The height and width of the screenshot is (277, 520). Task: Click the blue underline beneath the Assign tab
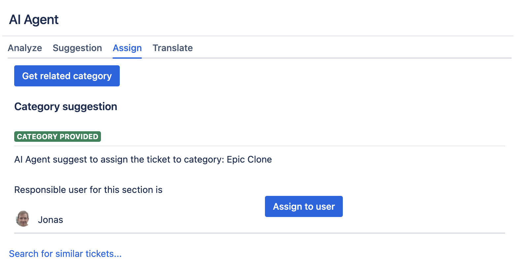(x=127, y=58)
